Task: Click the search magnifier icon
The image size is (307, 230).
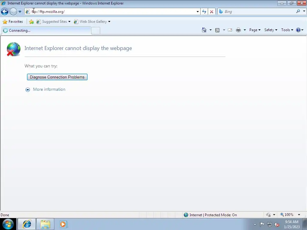Action: pos(298,11)
